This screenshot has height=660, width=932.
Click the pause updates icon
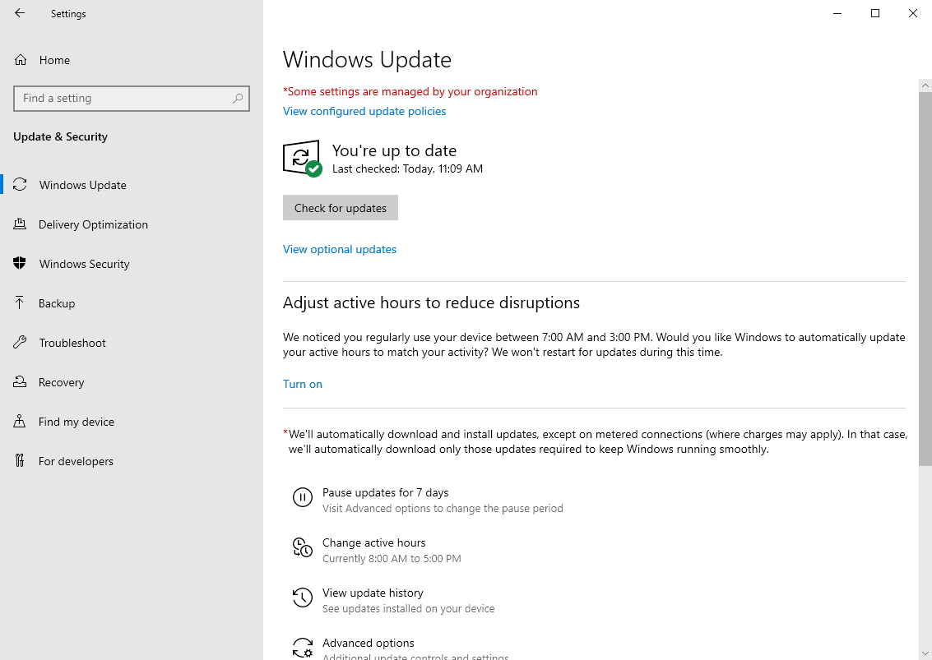click(303, 497)
